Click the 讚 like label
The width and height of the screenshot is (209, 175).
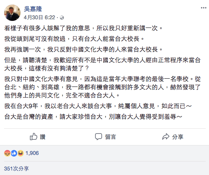pos(43,137)
